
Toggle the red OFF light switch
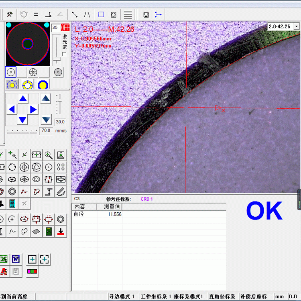(x=65, y=28)
